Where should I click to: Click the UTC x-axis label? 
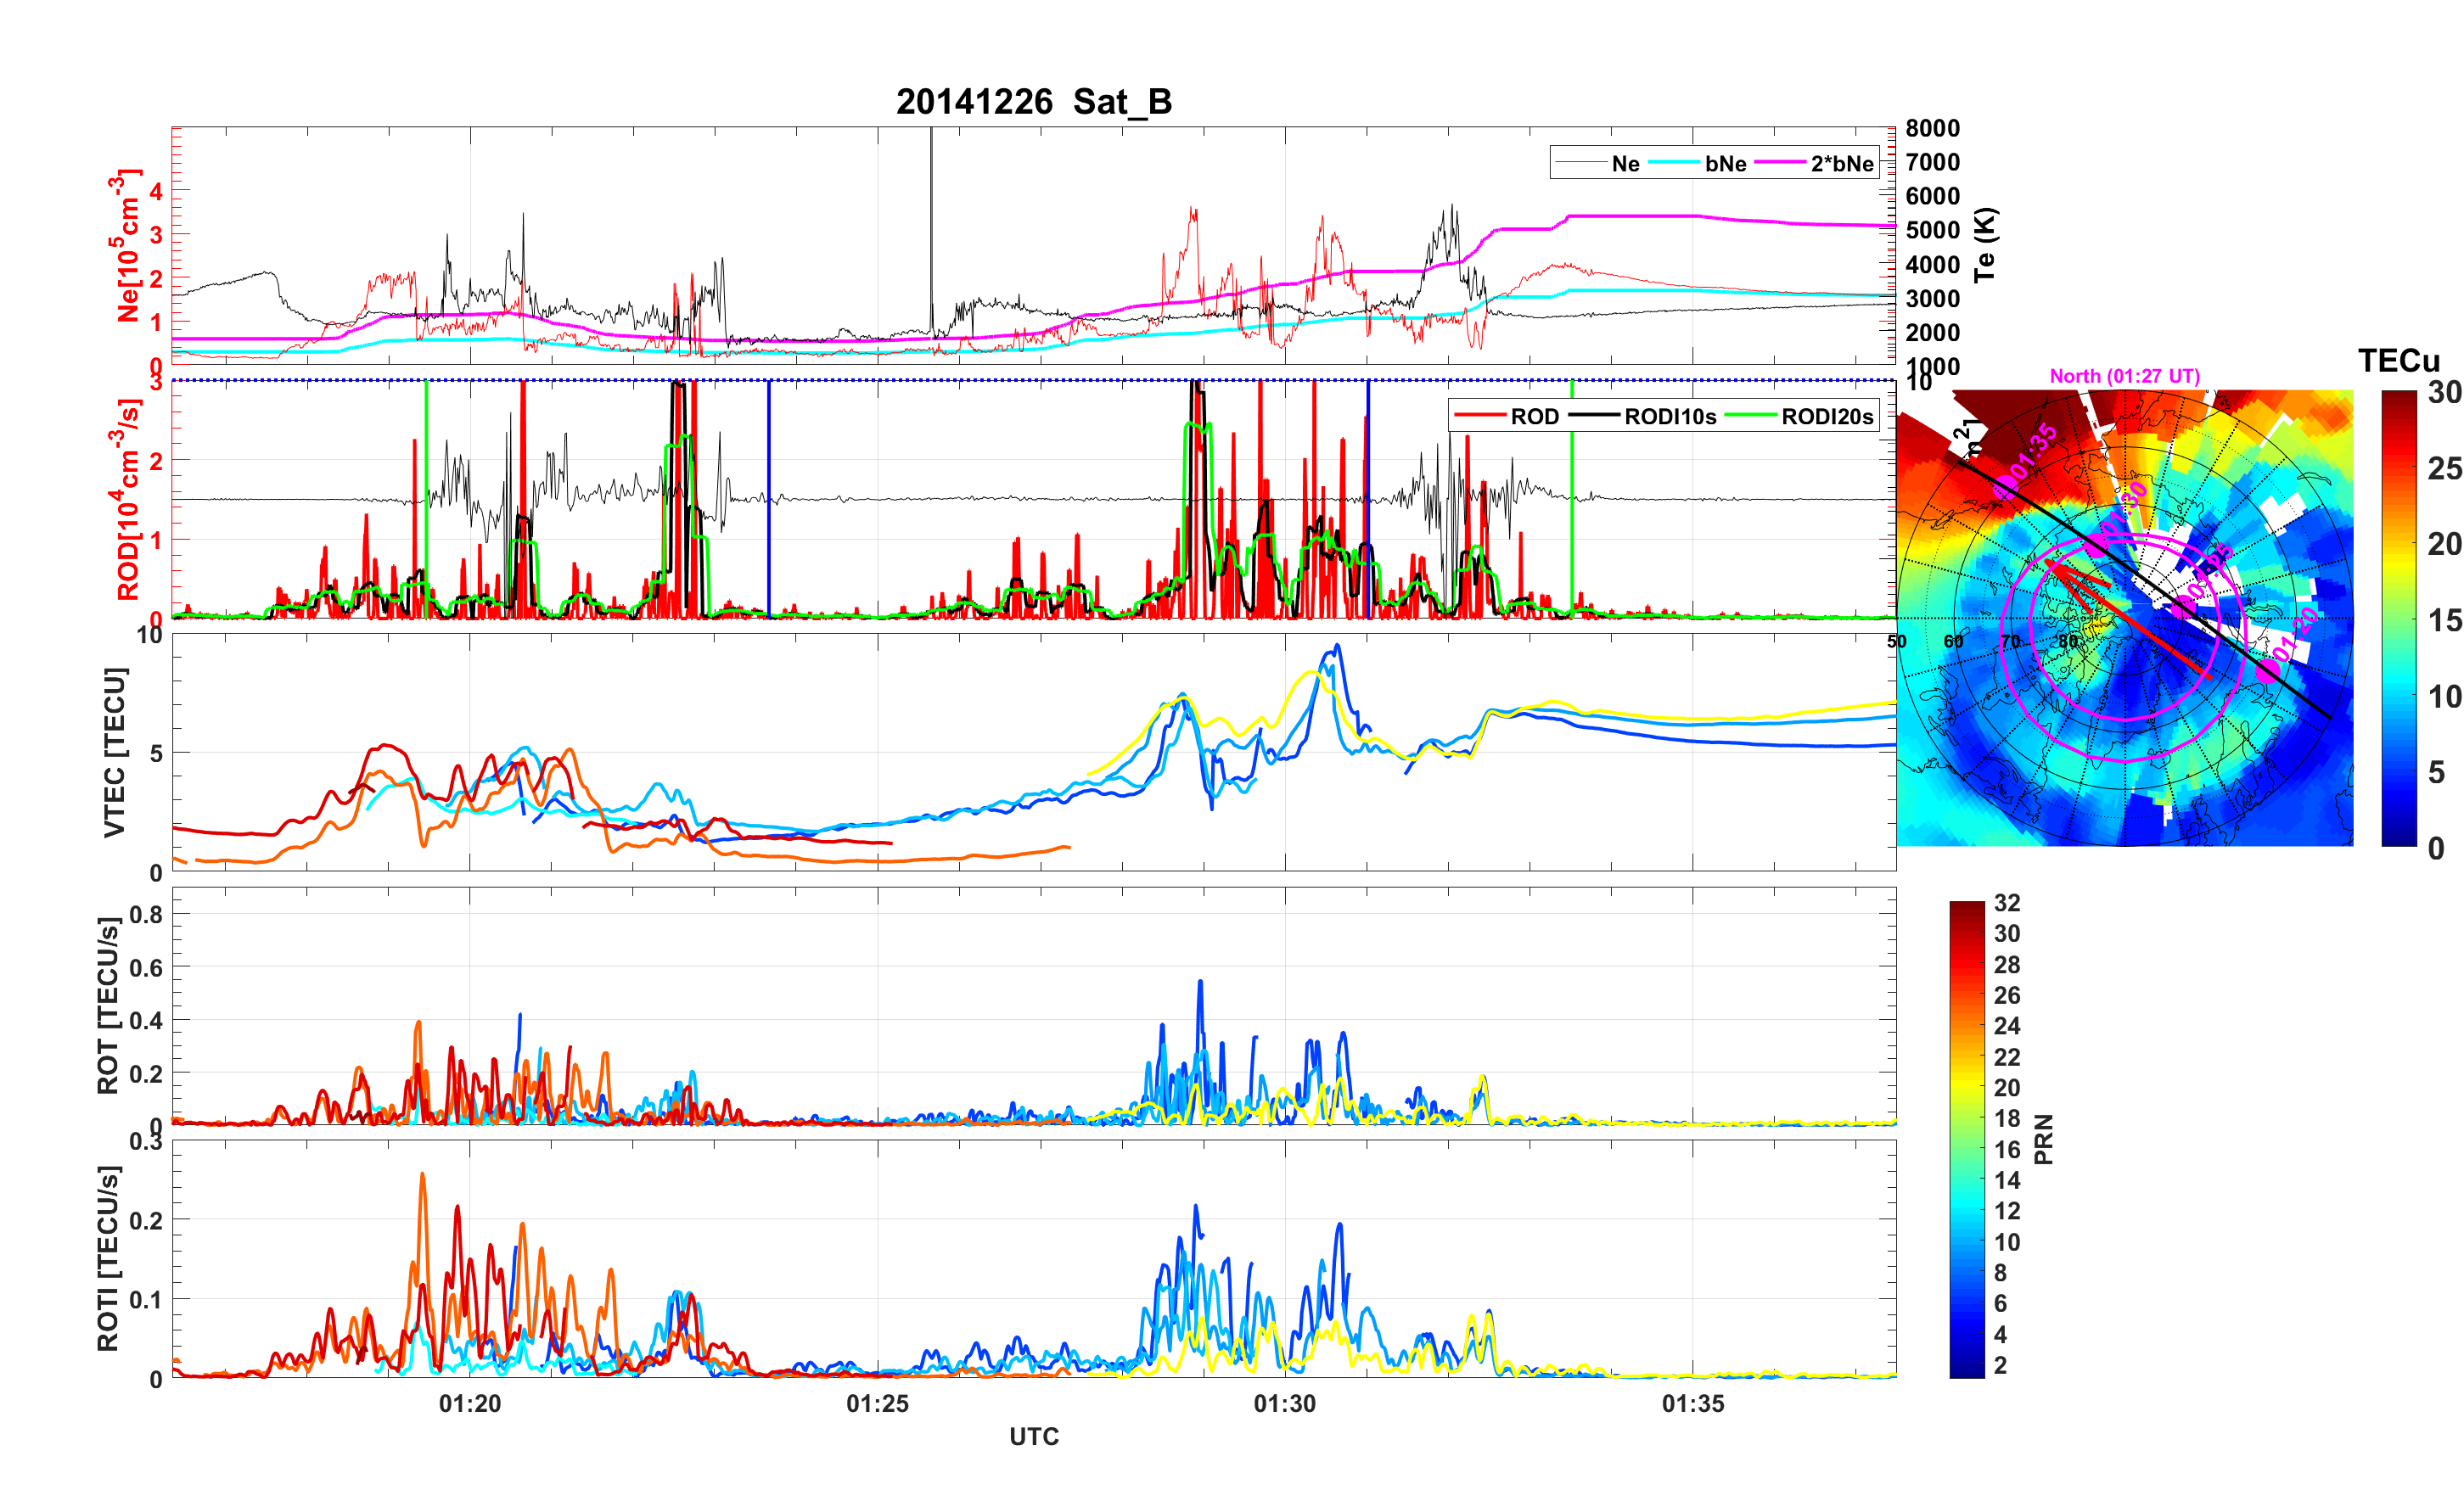coord(1033,1437)
